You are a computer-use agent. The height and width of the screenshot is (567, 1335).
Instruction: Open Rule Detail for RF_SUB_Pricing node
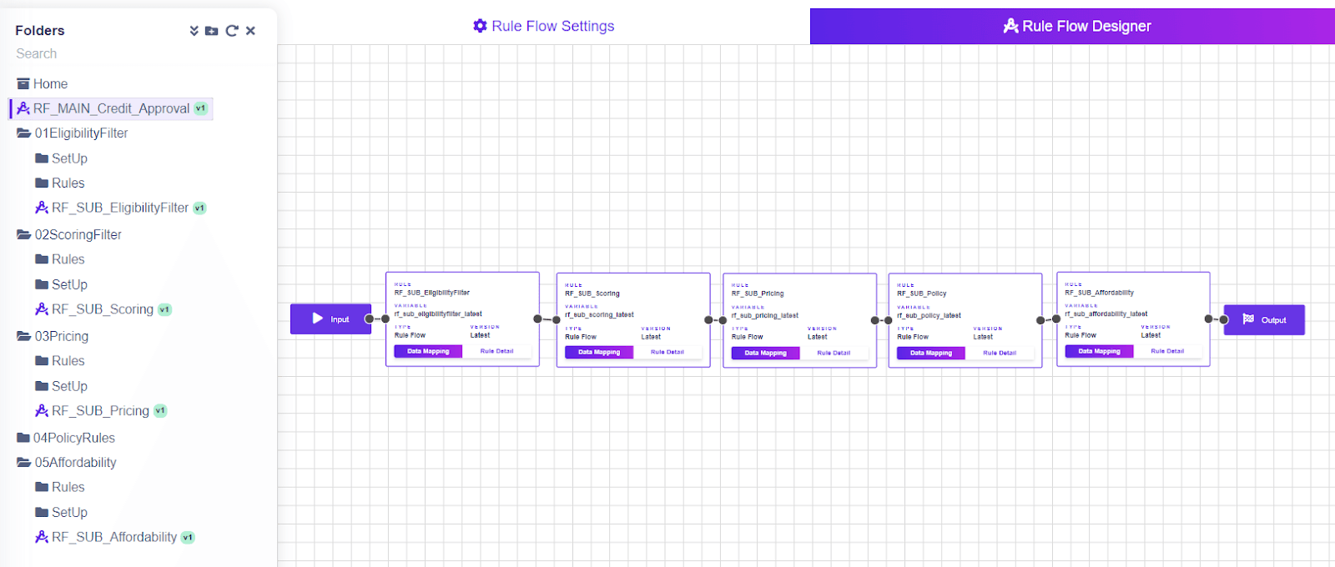point(834,354)
